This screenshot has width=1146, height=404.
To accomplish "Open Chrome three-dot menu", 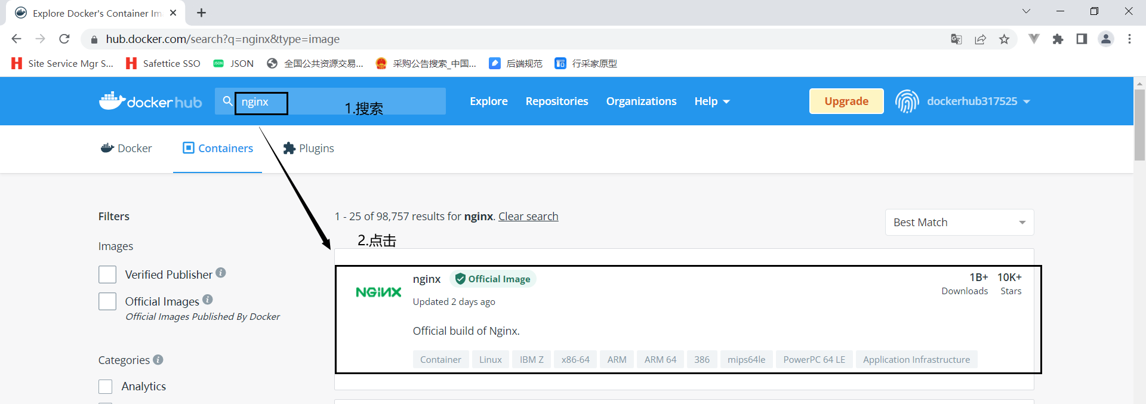I will [x=1129, y=39].
